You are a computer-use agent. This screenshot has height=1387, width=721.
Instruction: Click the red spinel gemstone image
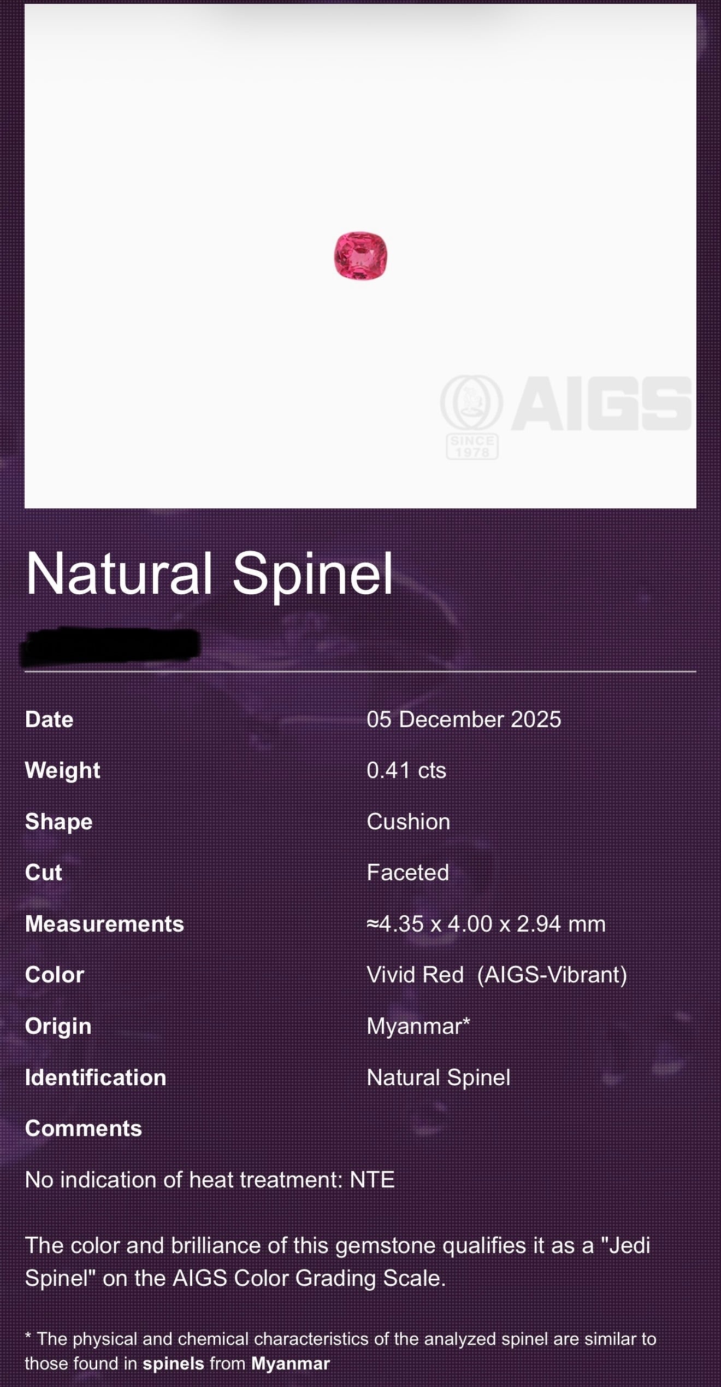pos(361,255)
